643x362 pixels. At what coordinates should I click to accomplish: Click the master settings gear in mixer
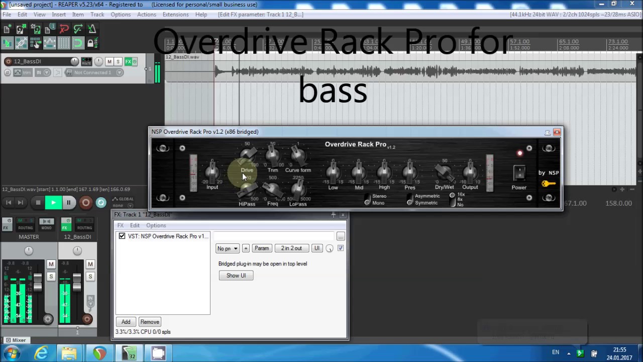pyautogui.click(x=48, y=319)
